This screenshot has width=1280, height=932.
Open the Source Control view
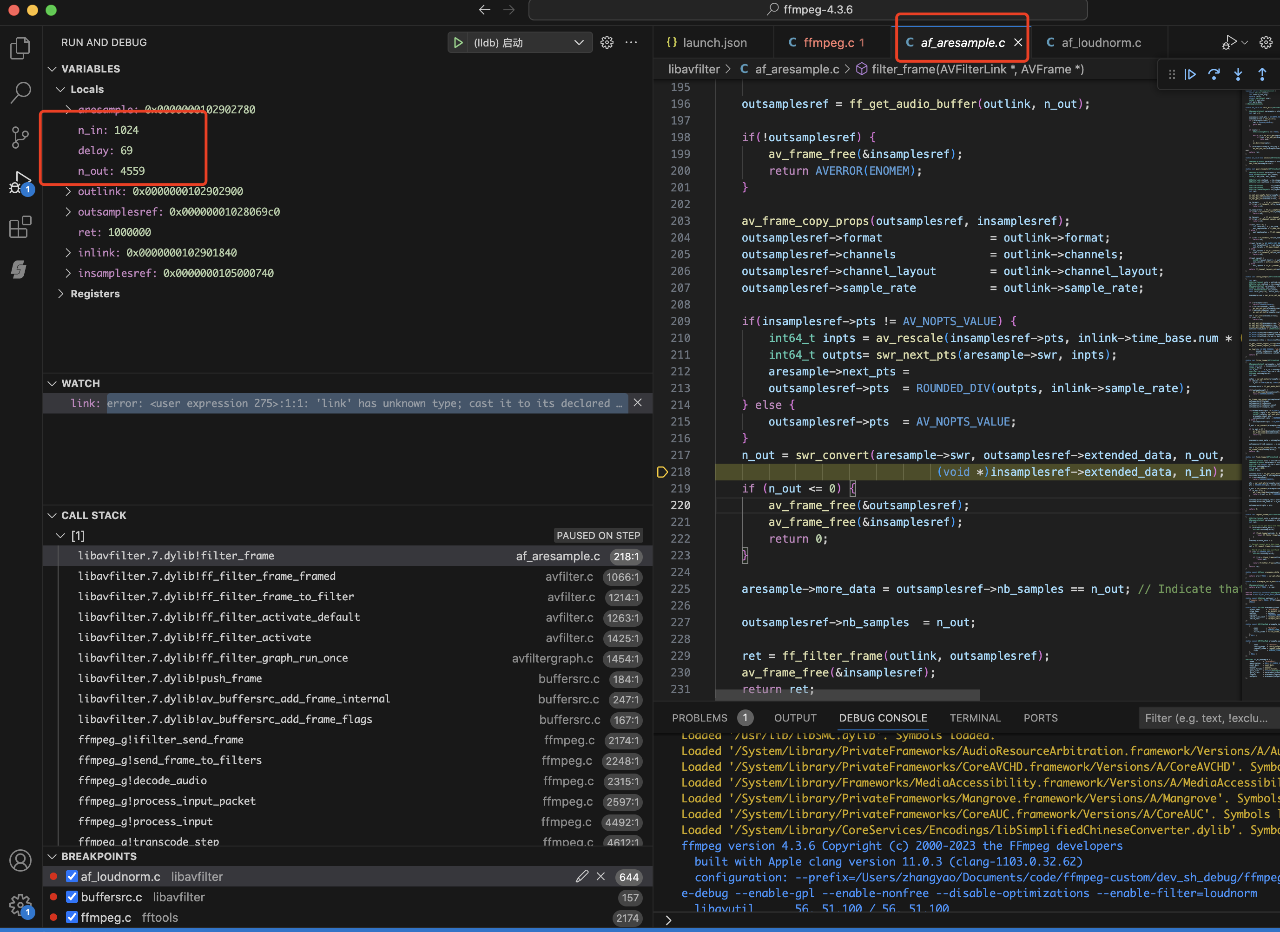point(20,137)
